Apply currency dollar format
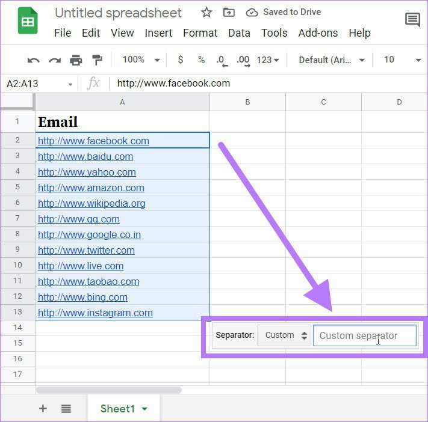428x422 pixels. point(180,60)
